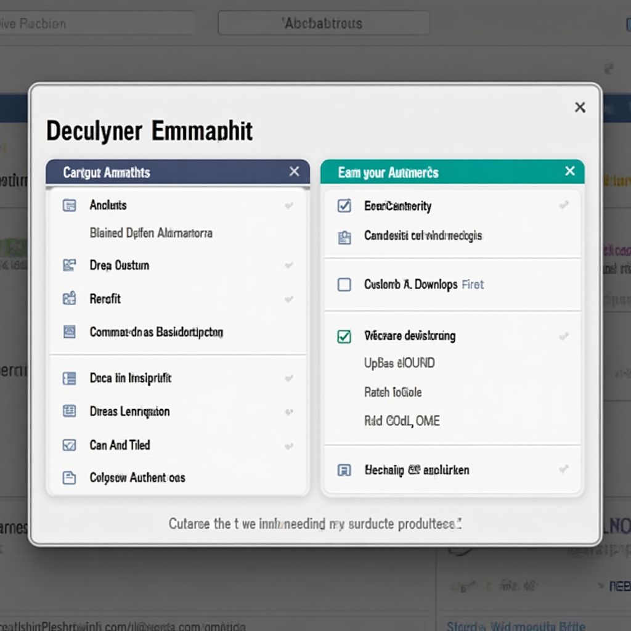Select the Can And Tiled item

coord(120,445)
